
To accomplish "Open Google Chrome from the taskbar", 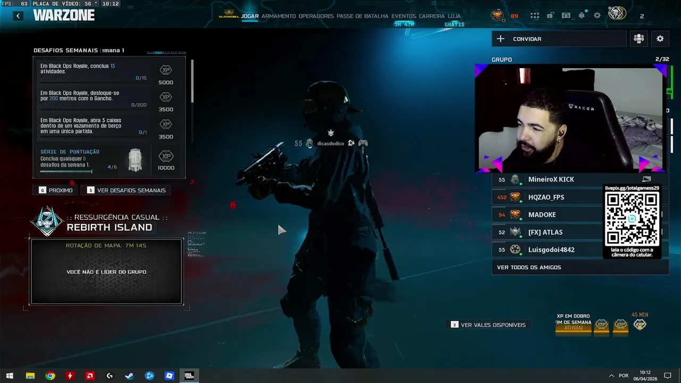I will (50, 376).
